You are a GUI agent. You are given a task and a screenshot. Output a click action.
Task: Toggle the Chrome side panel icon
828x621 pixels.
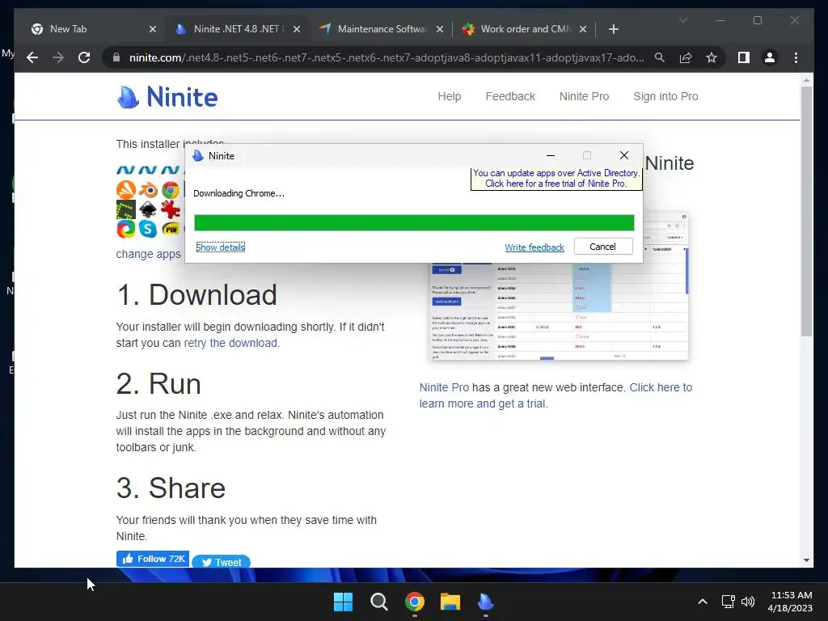pos(744,57)
